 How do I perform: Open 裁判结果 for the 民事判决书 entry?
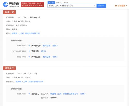[x=46, y=57]
